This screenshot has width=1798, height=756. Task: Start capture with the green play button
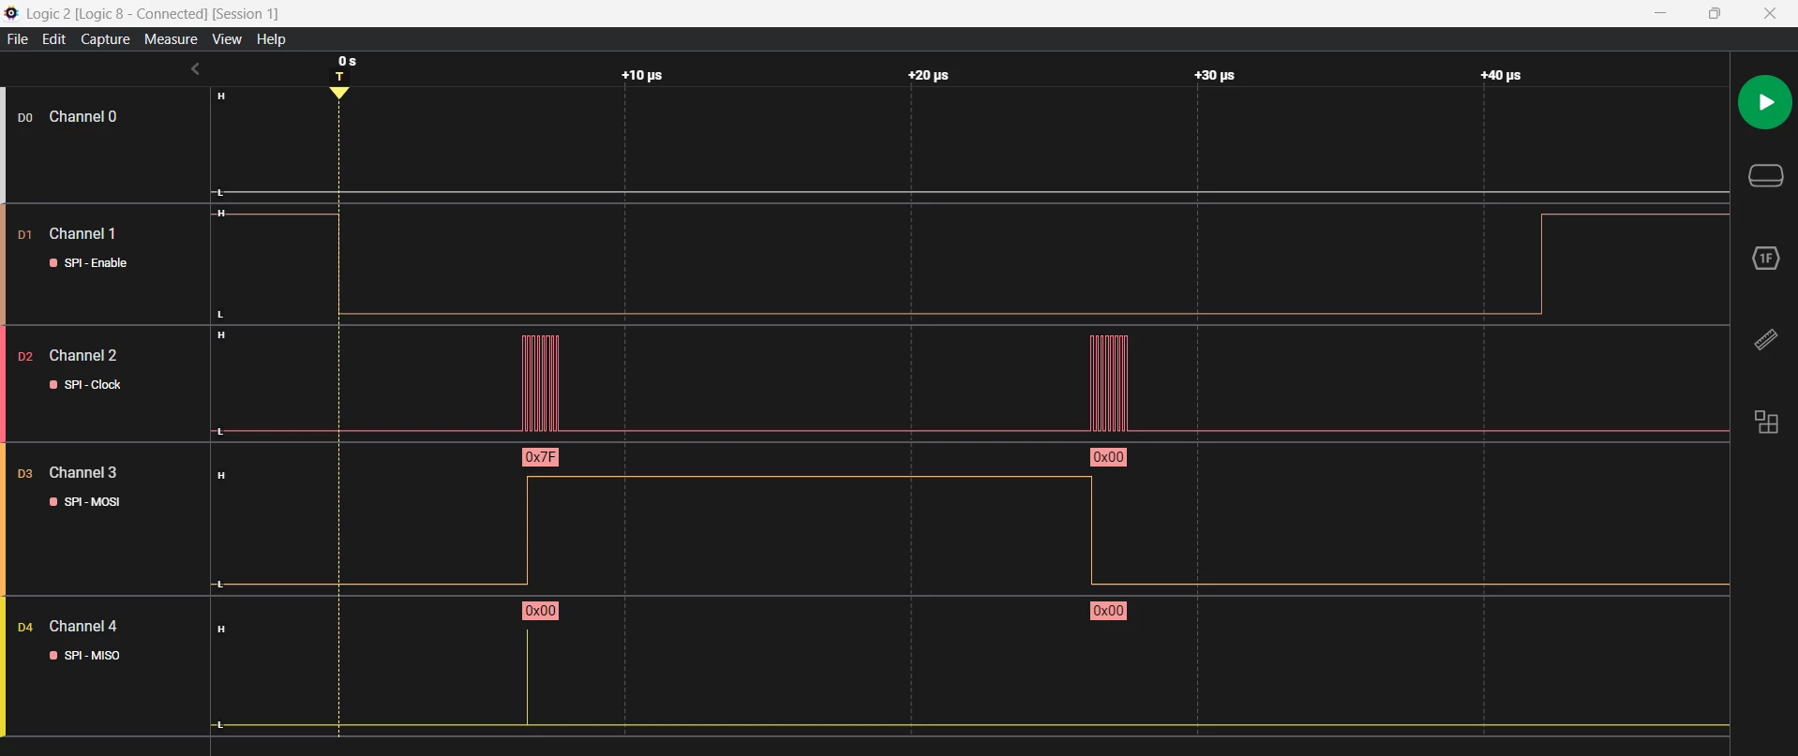click(1765, 102)
